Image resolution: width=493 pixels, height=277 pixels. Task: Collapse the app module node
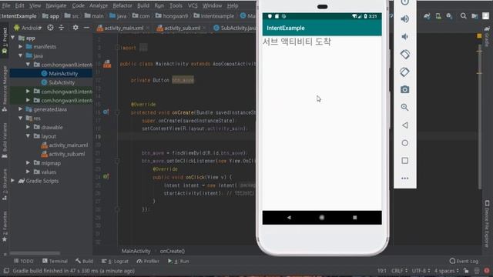[x=13, y=38]
